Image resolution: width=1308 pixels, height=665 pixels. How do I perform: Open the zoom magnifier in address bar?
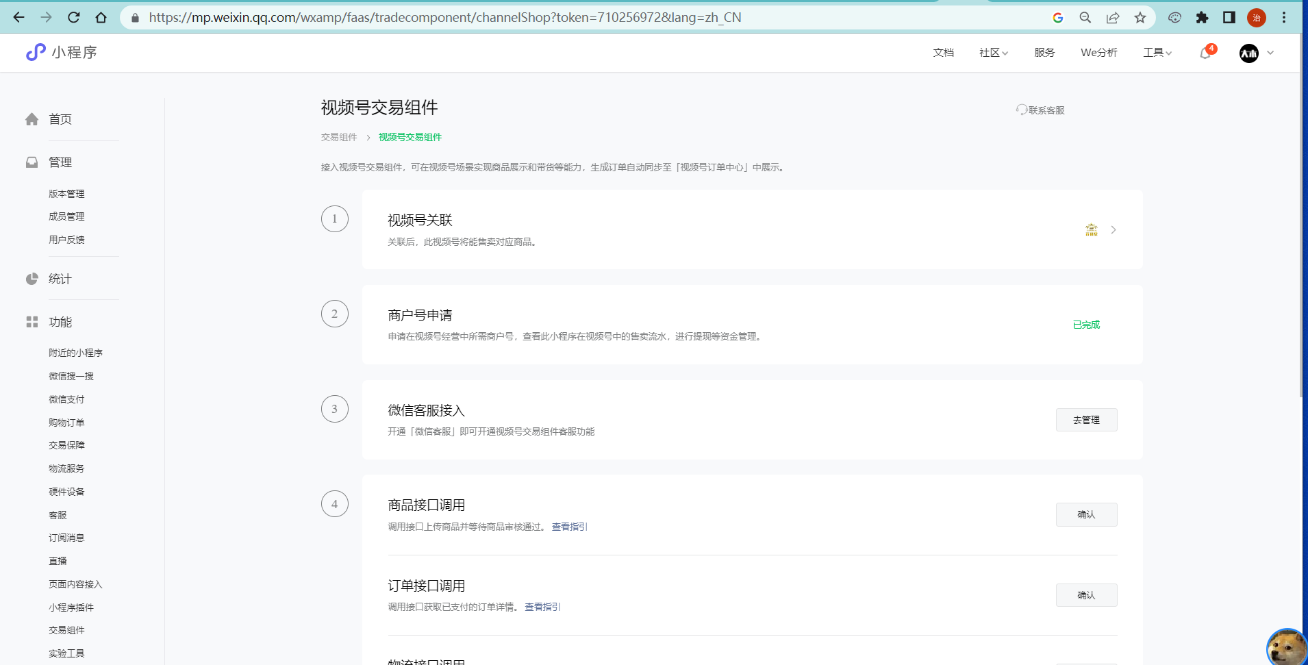[x=1085, y=18]
